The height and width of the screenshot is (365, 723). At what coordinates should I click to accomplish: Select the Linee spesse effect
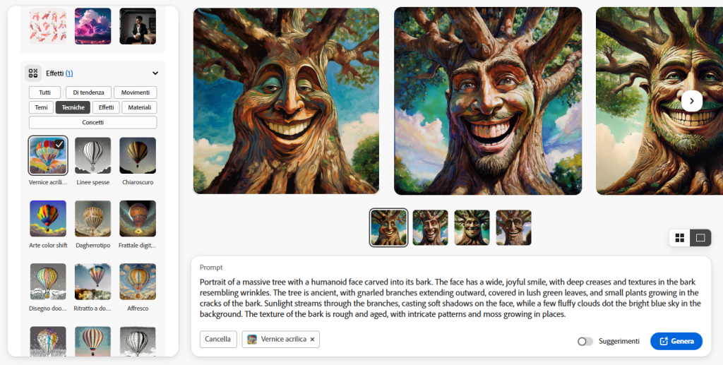(92, 156)
